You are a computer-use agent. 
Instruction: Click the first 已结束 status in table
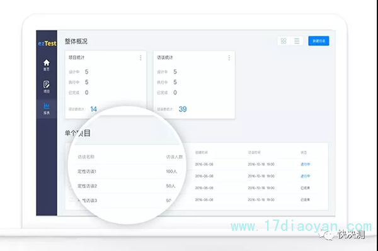point(305,188)
